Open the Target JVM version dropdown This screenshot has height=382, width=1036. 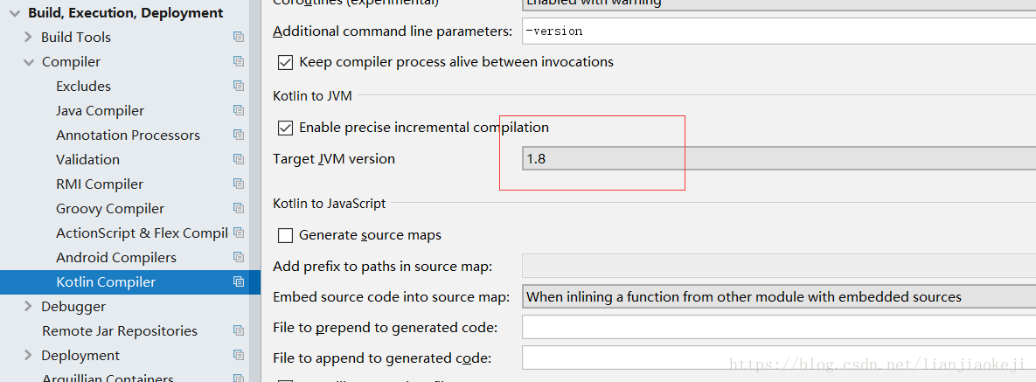778,159
